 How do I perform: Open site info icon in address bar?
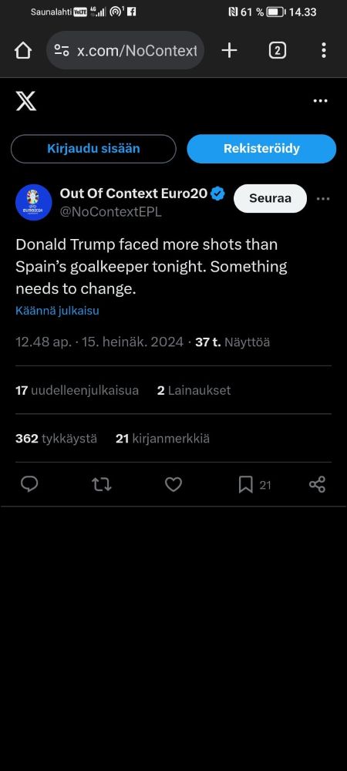(62, 50)
